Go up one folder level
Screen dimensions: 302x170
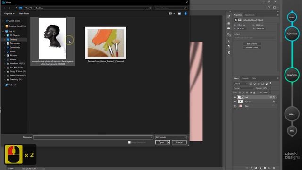tap(17, 8)
